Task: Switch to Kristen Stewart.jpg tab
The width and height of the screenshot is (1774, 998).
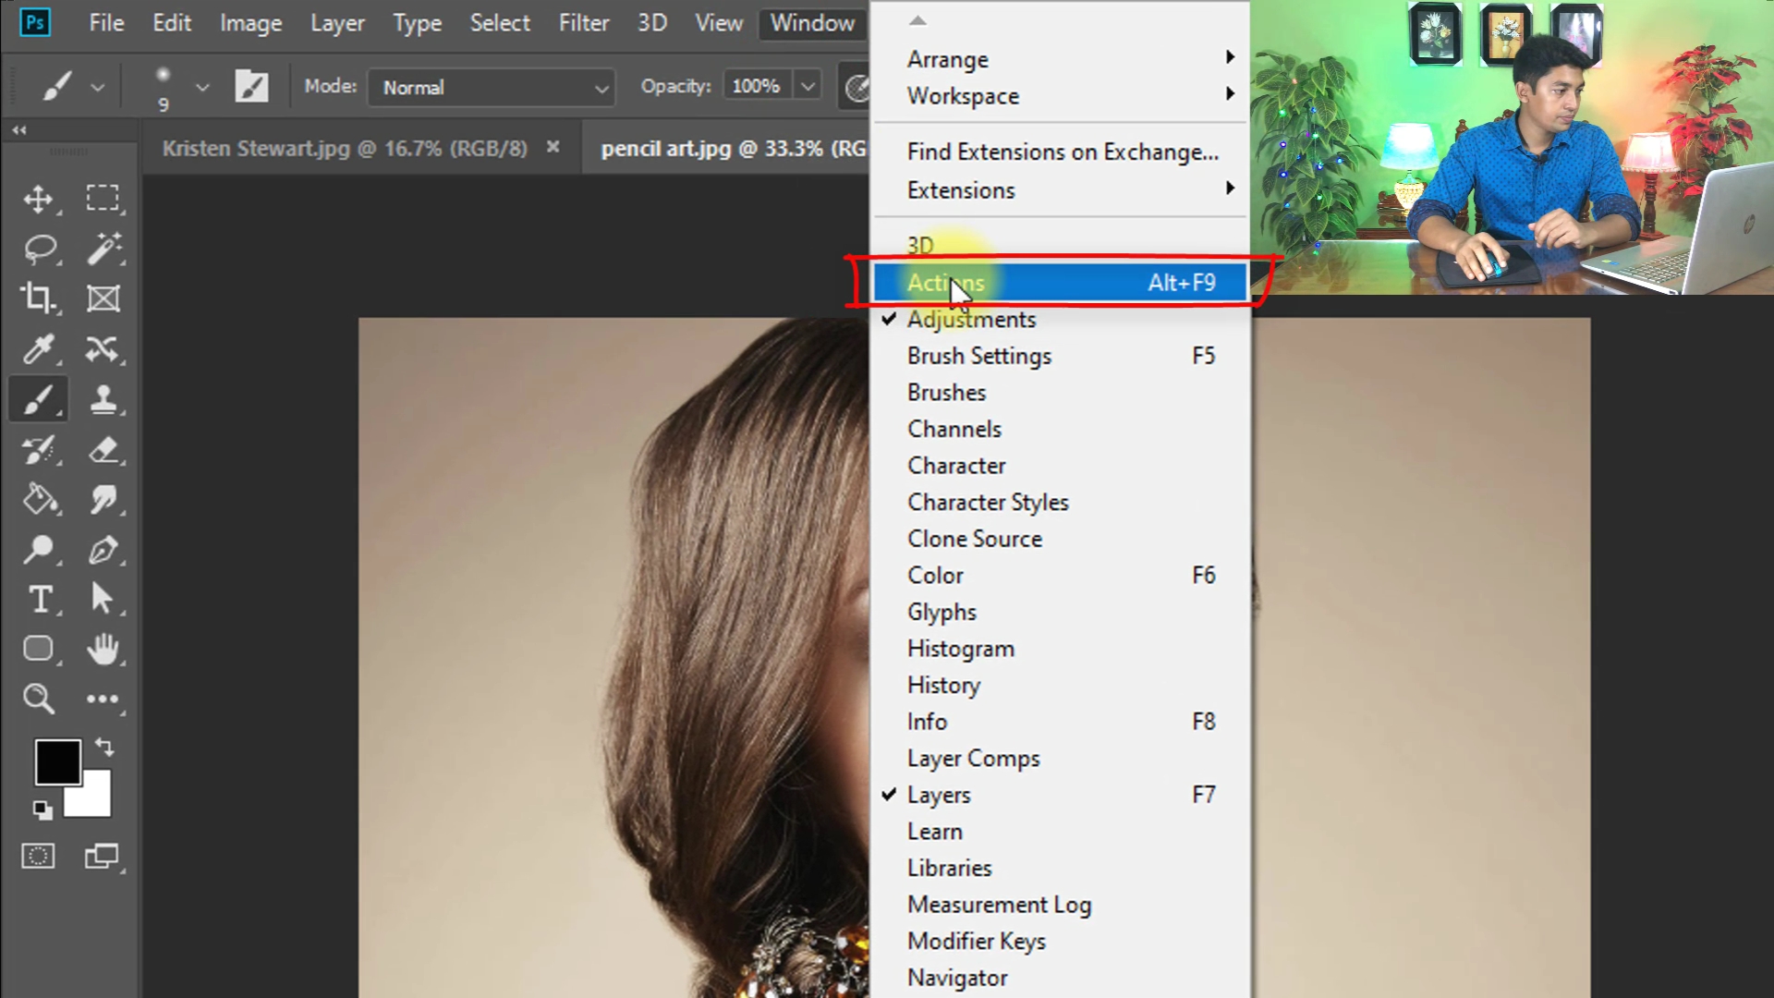Action: pyautogui.click(x=344, y=148)
